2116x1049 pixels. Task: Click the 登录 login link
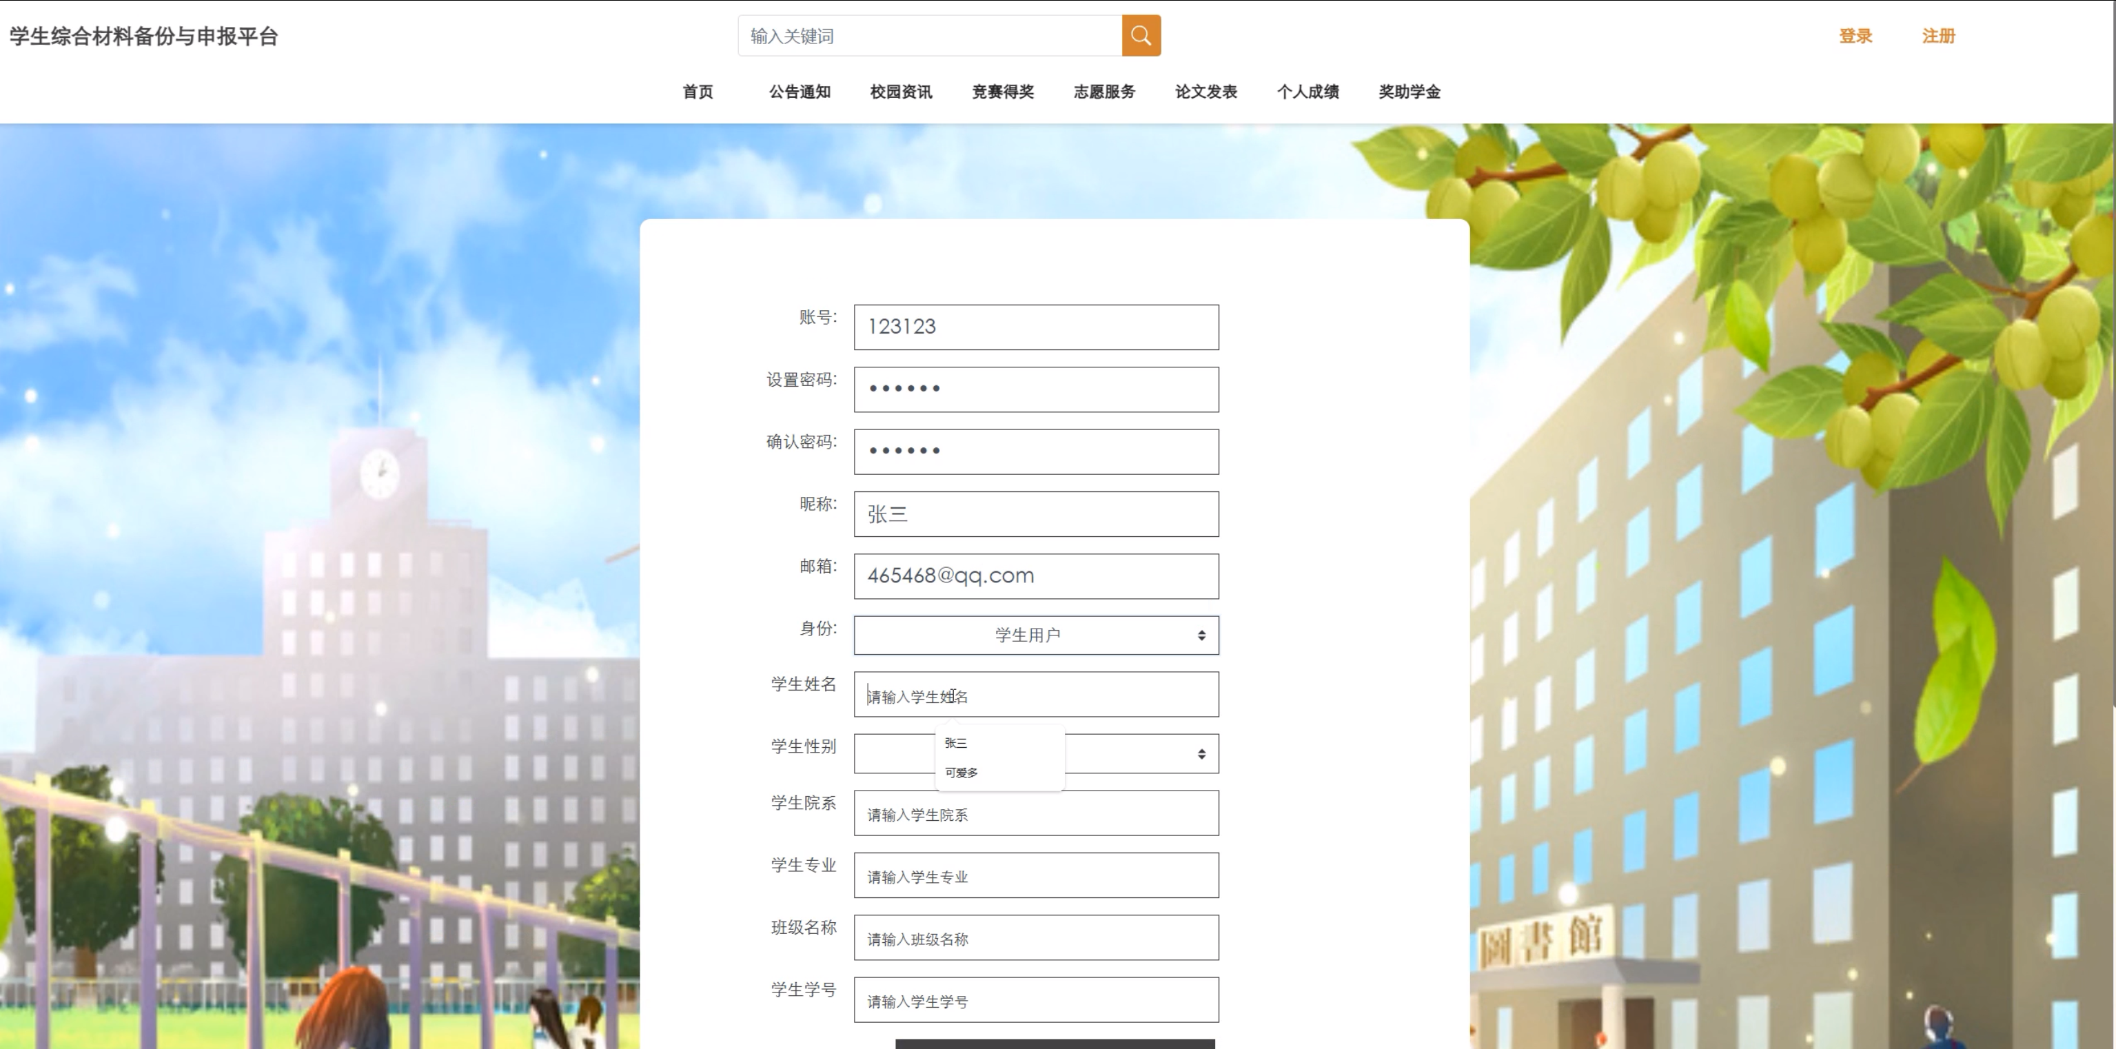(x=1855, y=36)
